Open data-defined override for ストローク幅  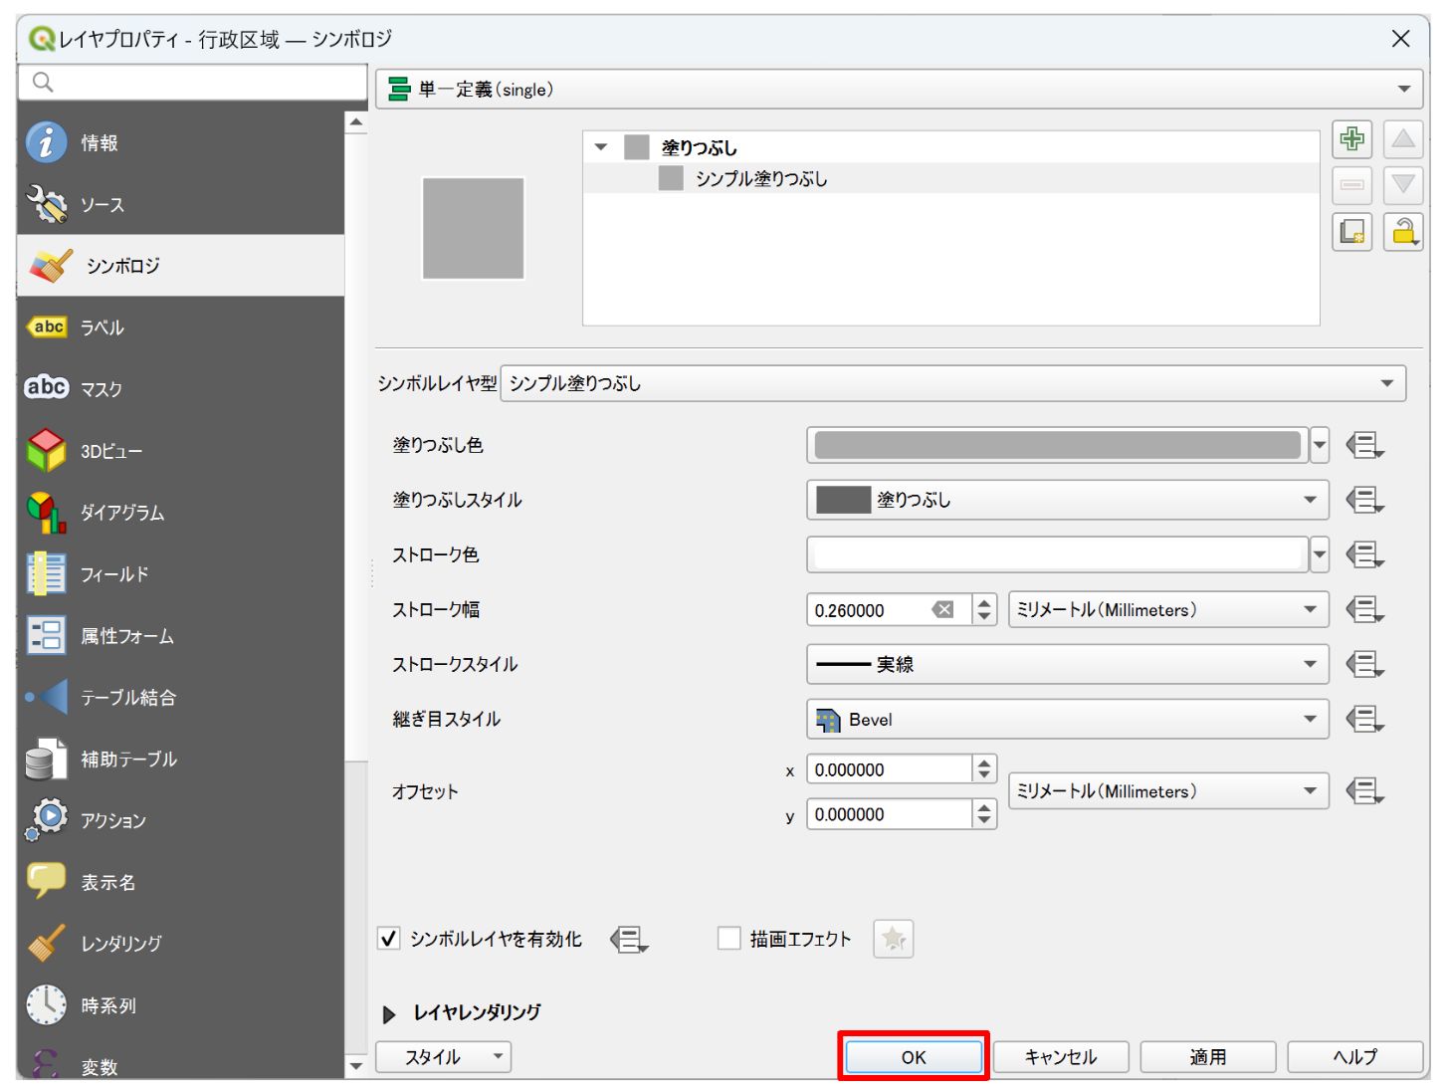[x=1365, y=609]
